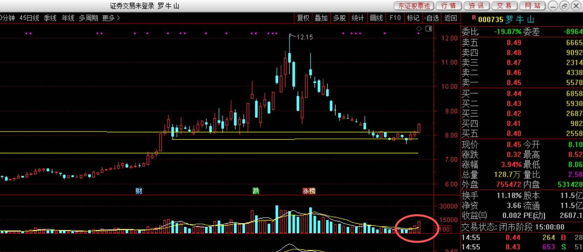Select 买一 bid price 8.44

click(514, 93)
